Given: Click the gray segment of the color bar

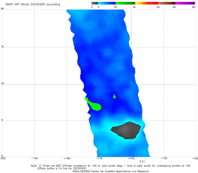Looking at the screenshot, I should (x=94, y=3).
